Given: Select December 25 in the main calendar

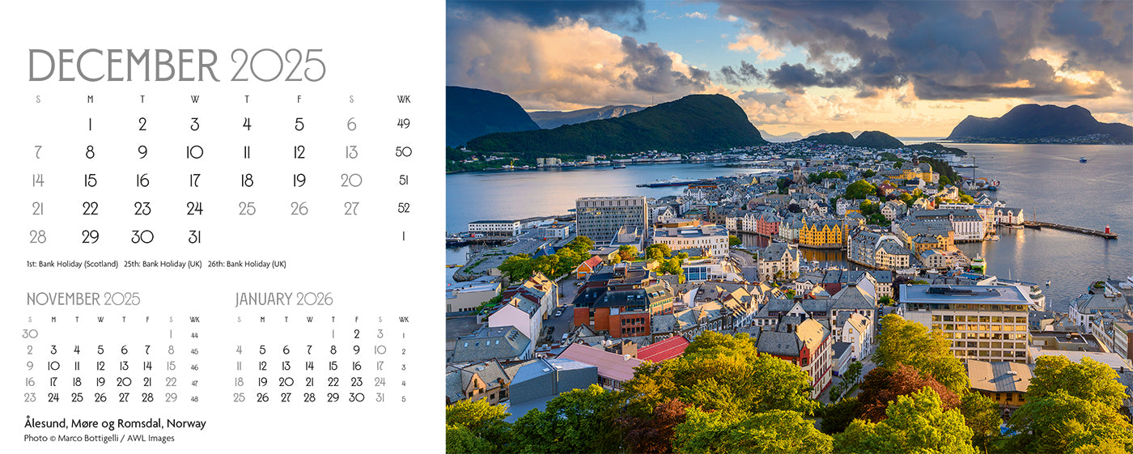Looking at the screenshot, I should (247, 209).
